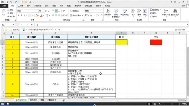This screenshot has height=106, width=189.
Task: Redo the last undone action
Action: point(16,2)
